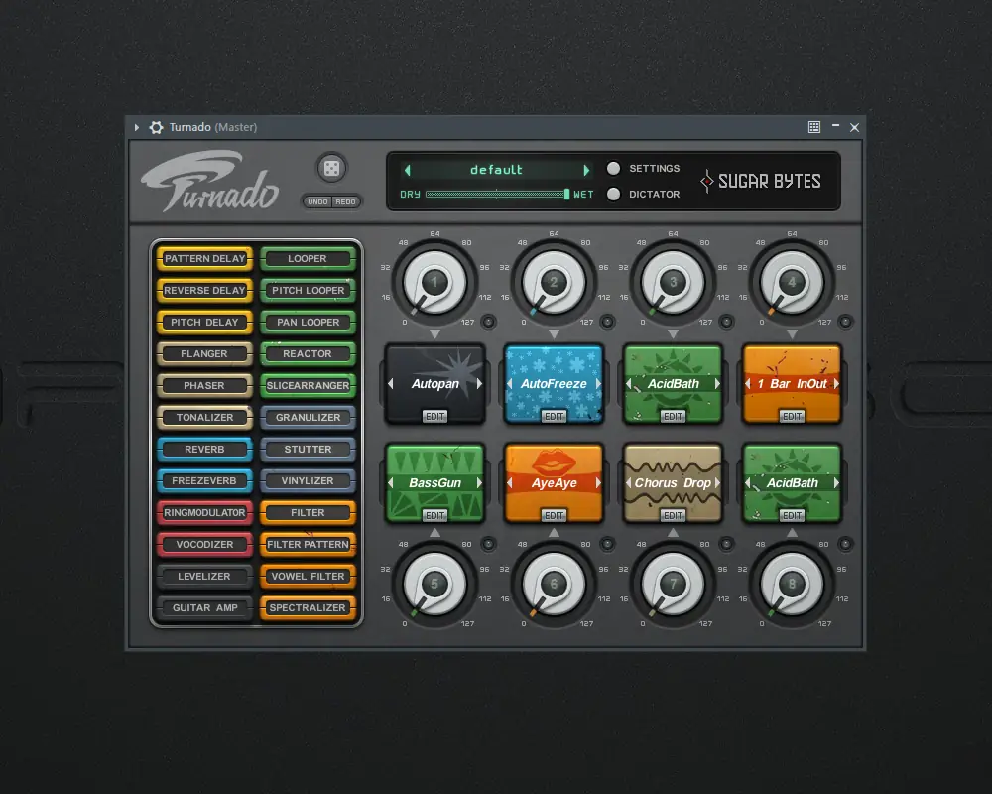
Task: Choose LOOPER effect
Action: click(308, 258)
